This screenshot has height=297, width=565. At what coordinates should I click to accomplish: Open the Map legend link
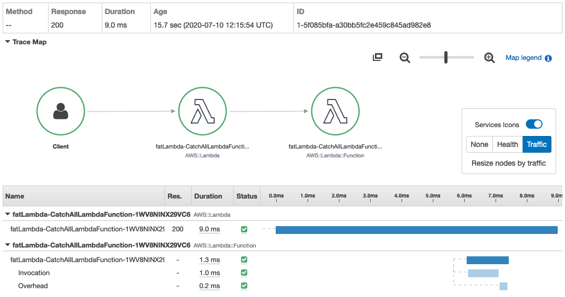[523, 58]
